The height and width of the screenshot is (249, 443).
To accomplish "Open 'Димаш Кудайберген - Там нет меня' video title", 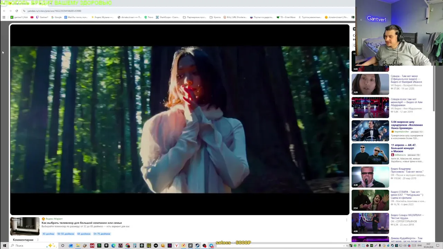I will point(406,240).
